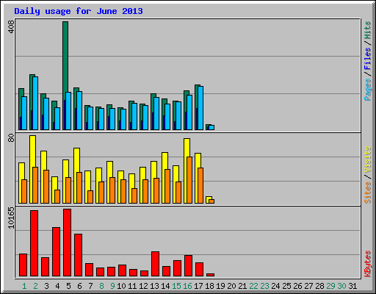Click day 5 on the date axis

pyautogui.click(x=68, y=286)
